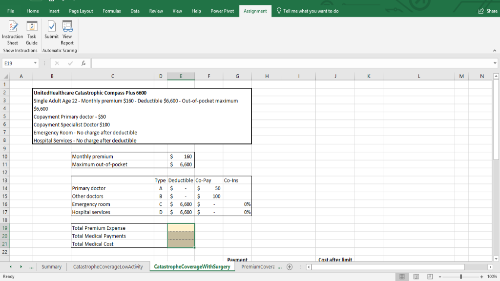The image size is (500, 281).
Task: Open the Task Guide
Action: (32, 33)
